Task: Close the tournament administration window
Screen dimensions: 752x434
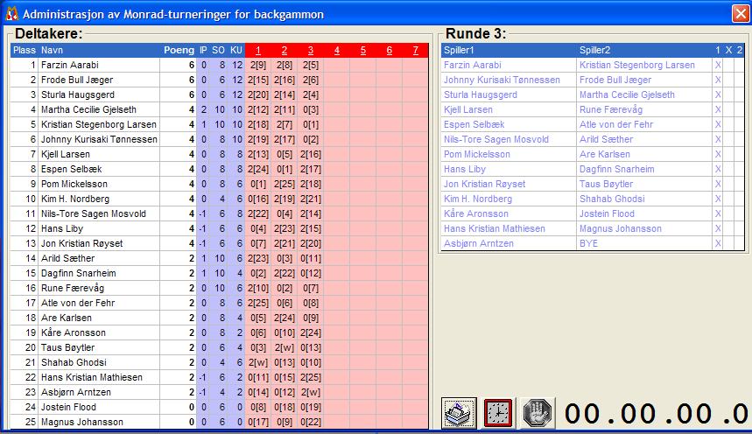Action: click(x=740, y=12)
